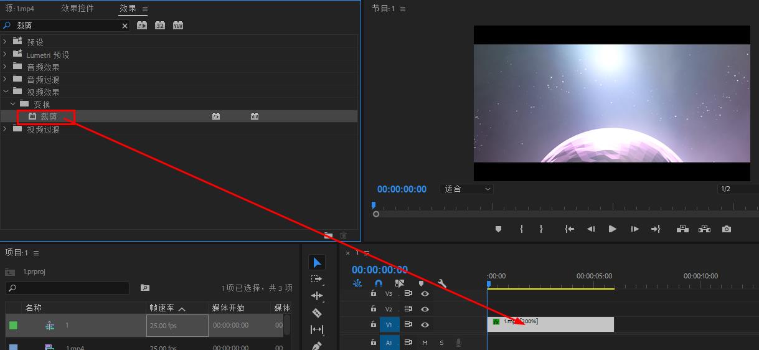Toggle snap magnet in timeline
Image resolution: width=759 pixels, height=350 pixels.
[x=378, y=283]
